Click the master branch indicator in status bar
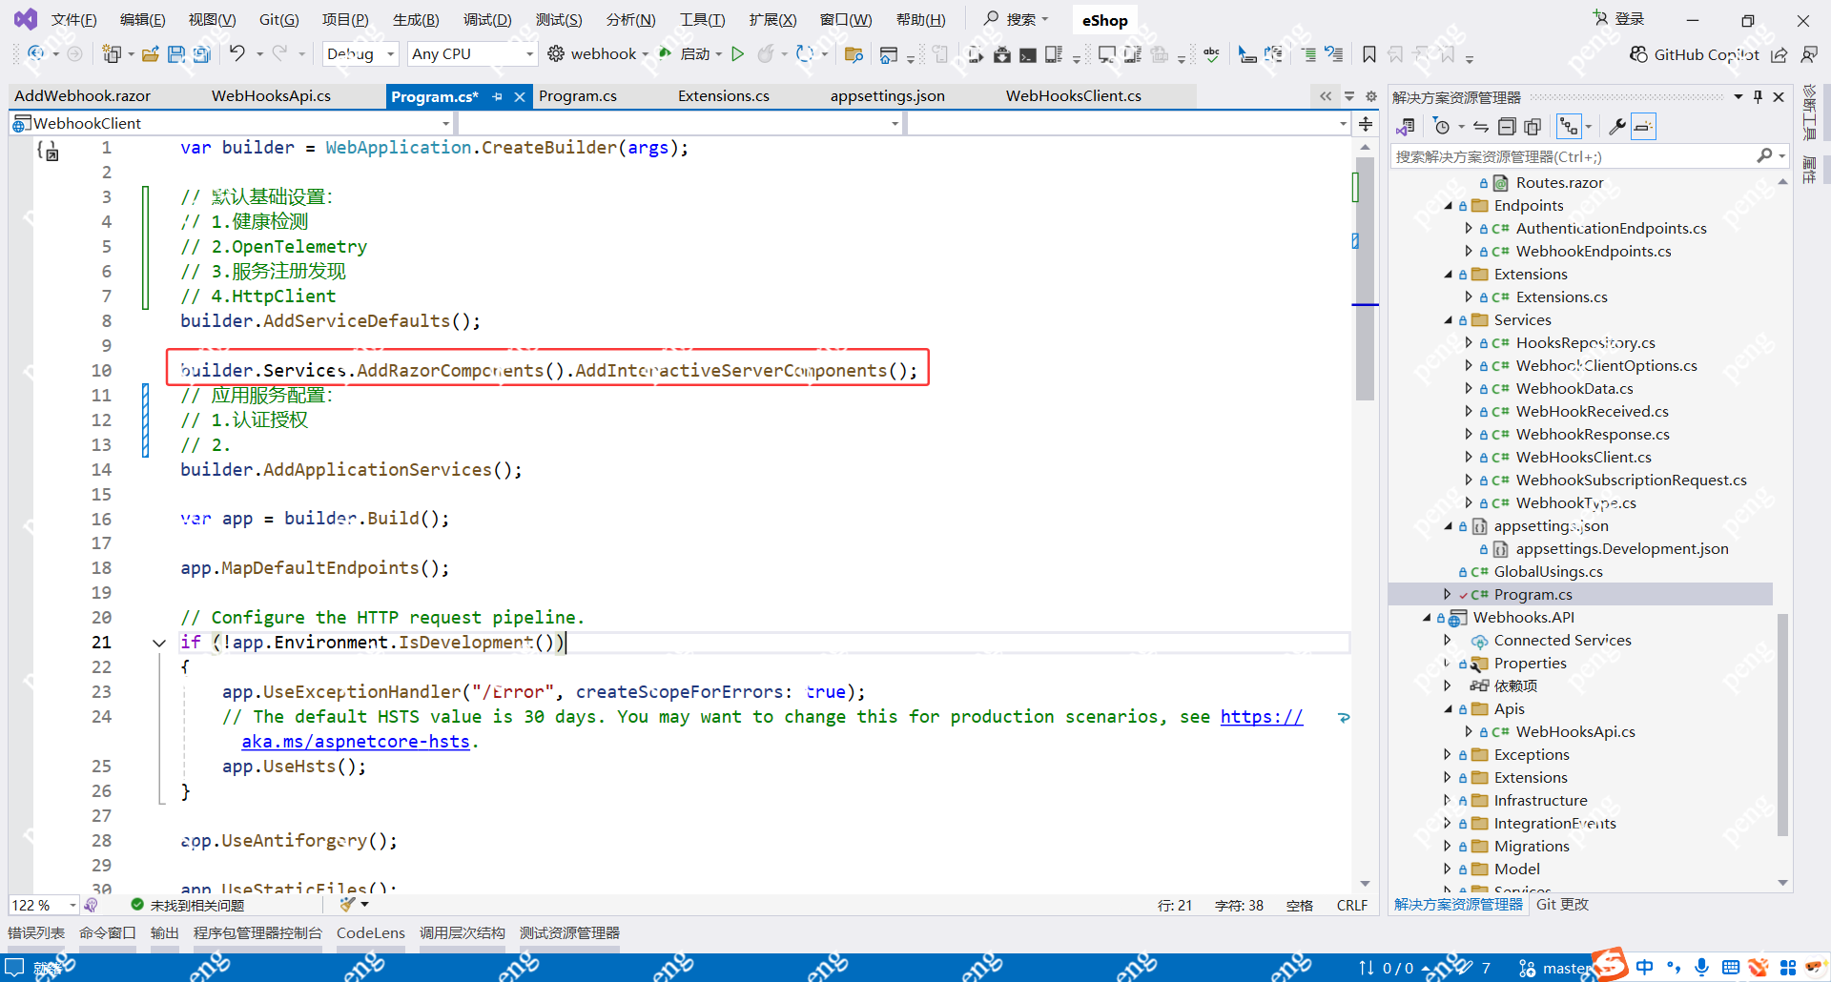The width and height of the screenshot is (1831, 982). tap(1556, 968)
